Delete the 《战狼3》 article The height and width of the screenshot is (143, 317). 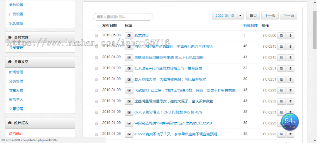[291, 90]
